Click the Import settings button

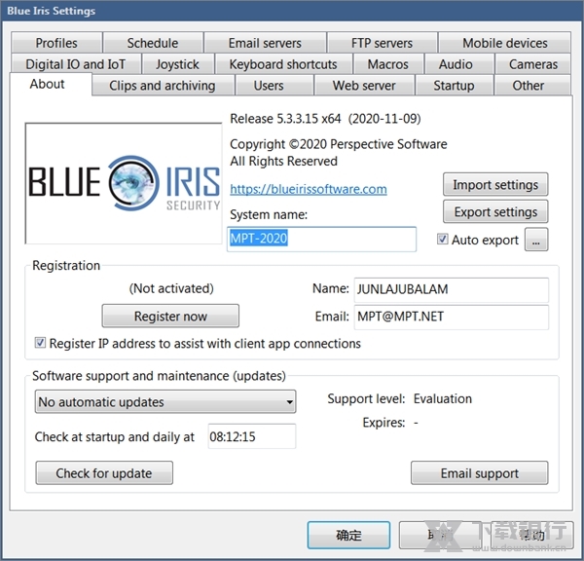[495, 184]
